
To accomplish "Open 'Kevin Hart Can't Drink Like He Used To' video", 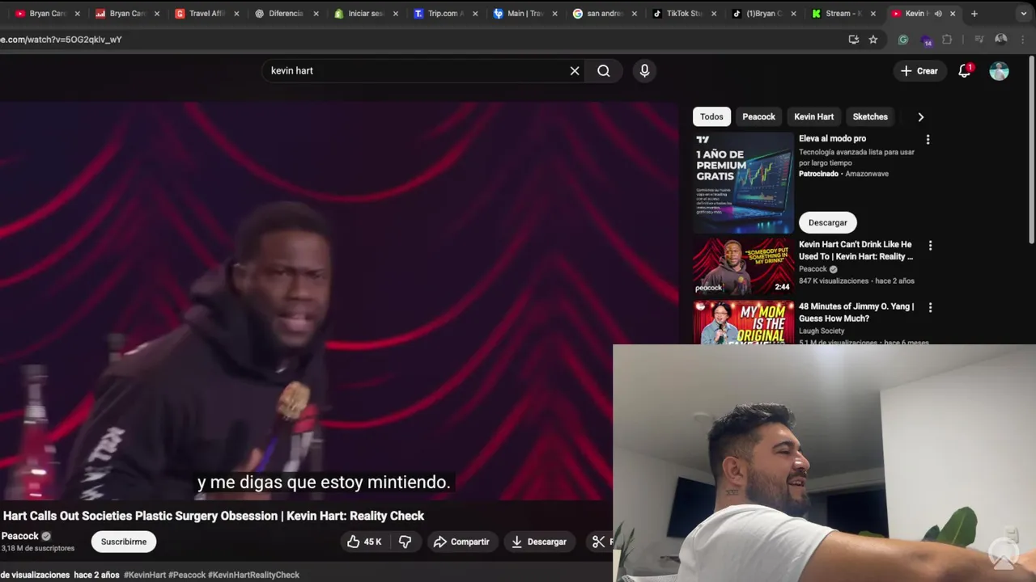I will click(856, 251).
